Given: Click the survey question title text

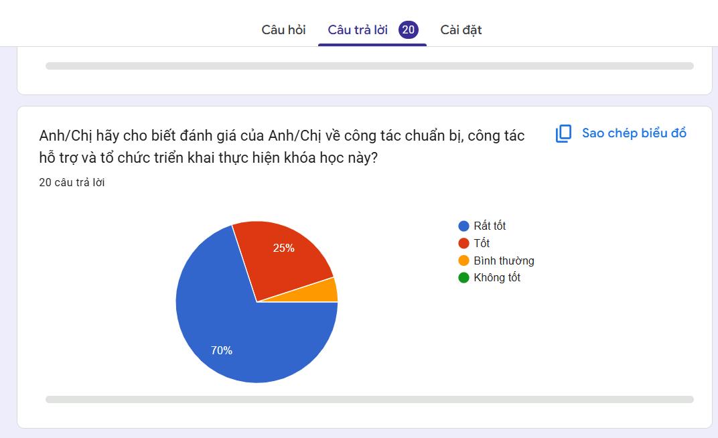Looking at the screenshot, I should click(x=281, y=147).
